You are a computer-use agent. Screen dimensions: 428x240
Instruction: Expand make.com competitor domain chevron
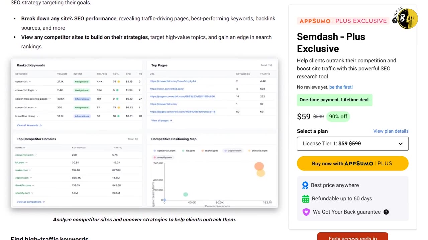30,170
